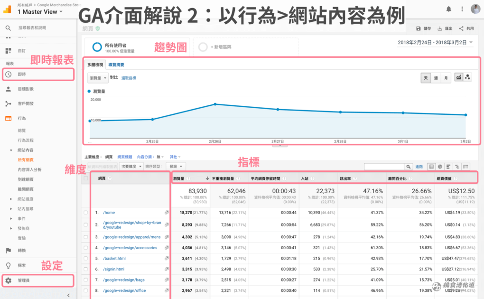Image resolution: width=484 pixels, height=299 pixels.
Task: Click the 進階 advanced filter link
Action: (419, 167)
